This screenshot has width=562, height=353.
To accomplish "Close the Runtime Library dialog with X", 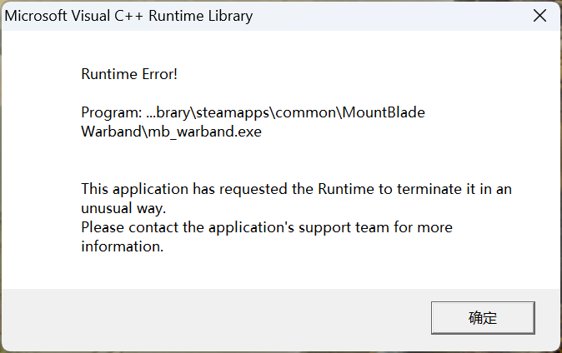I will pyautogui.click(x=539, y=16).
